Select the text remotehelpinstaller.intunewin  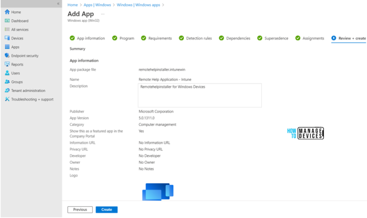[162, 70]
